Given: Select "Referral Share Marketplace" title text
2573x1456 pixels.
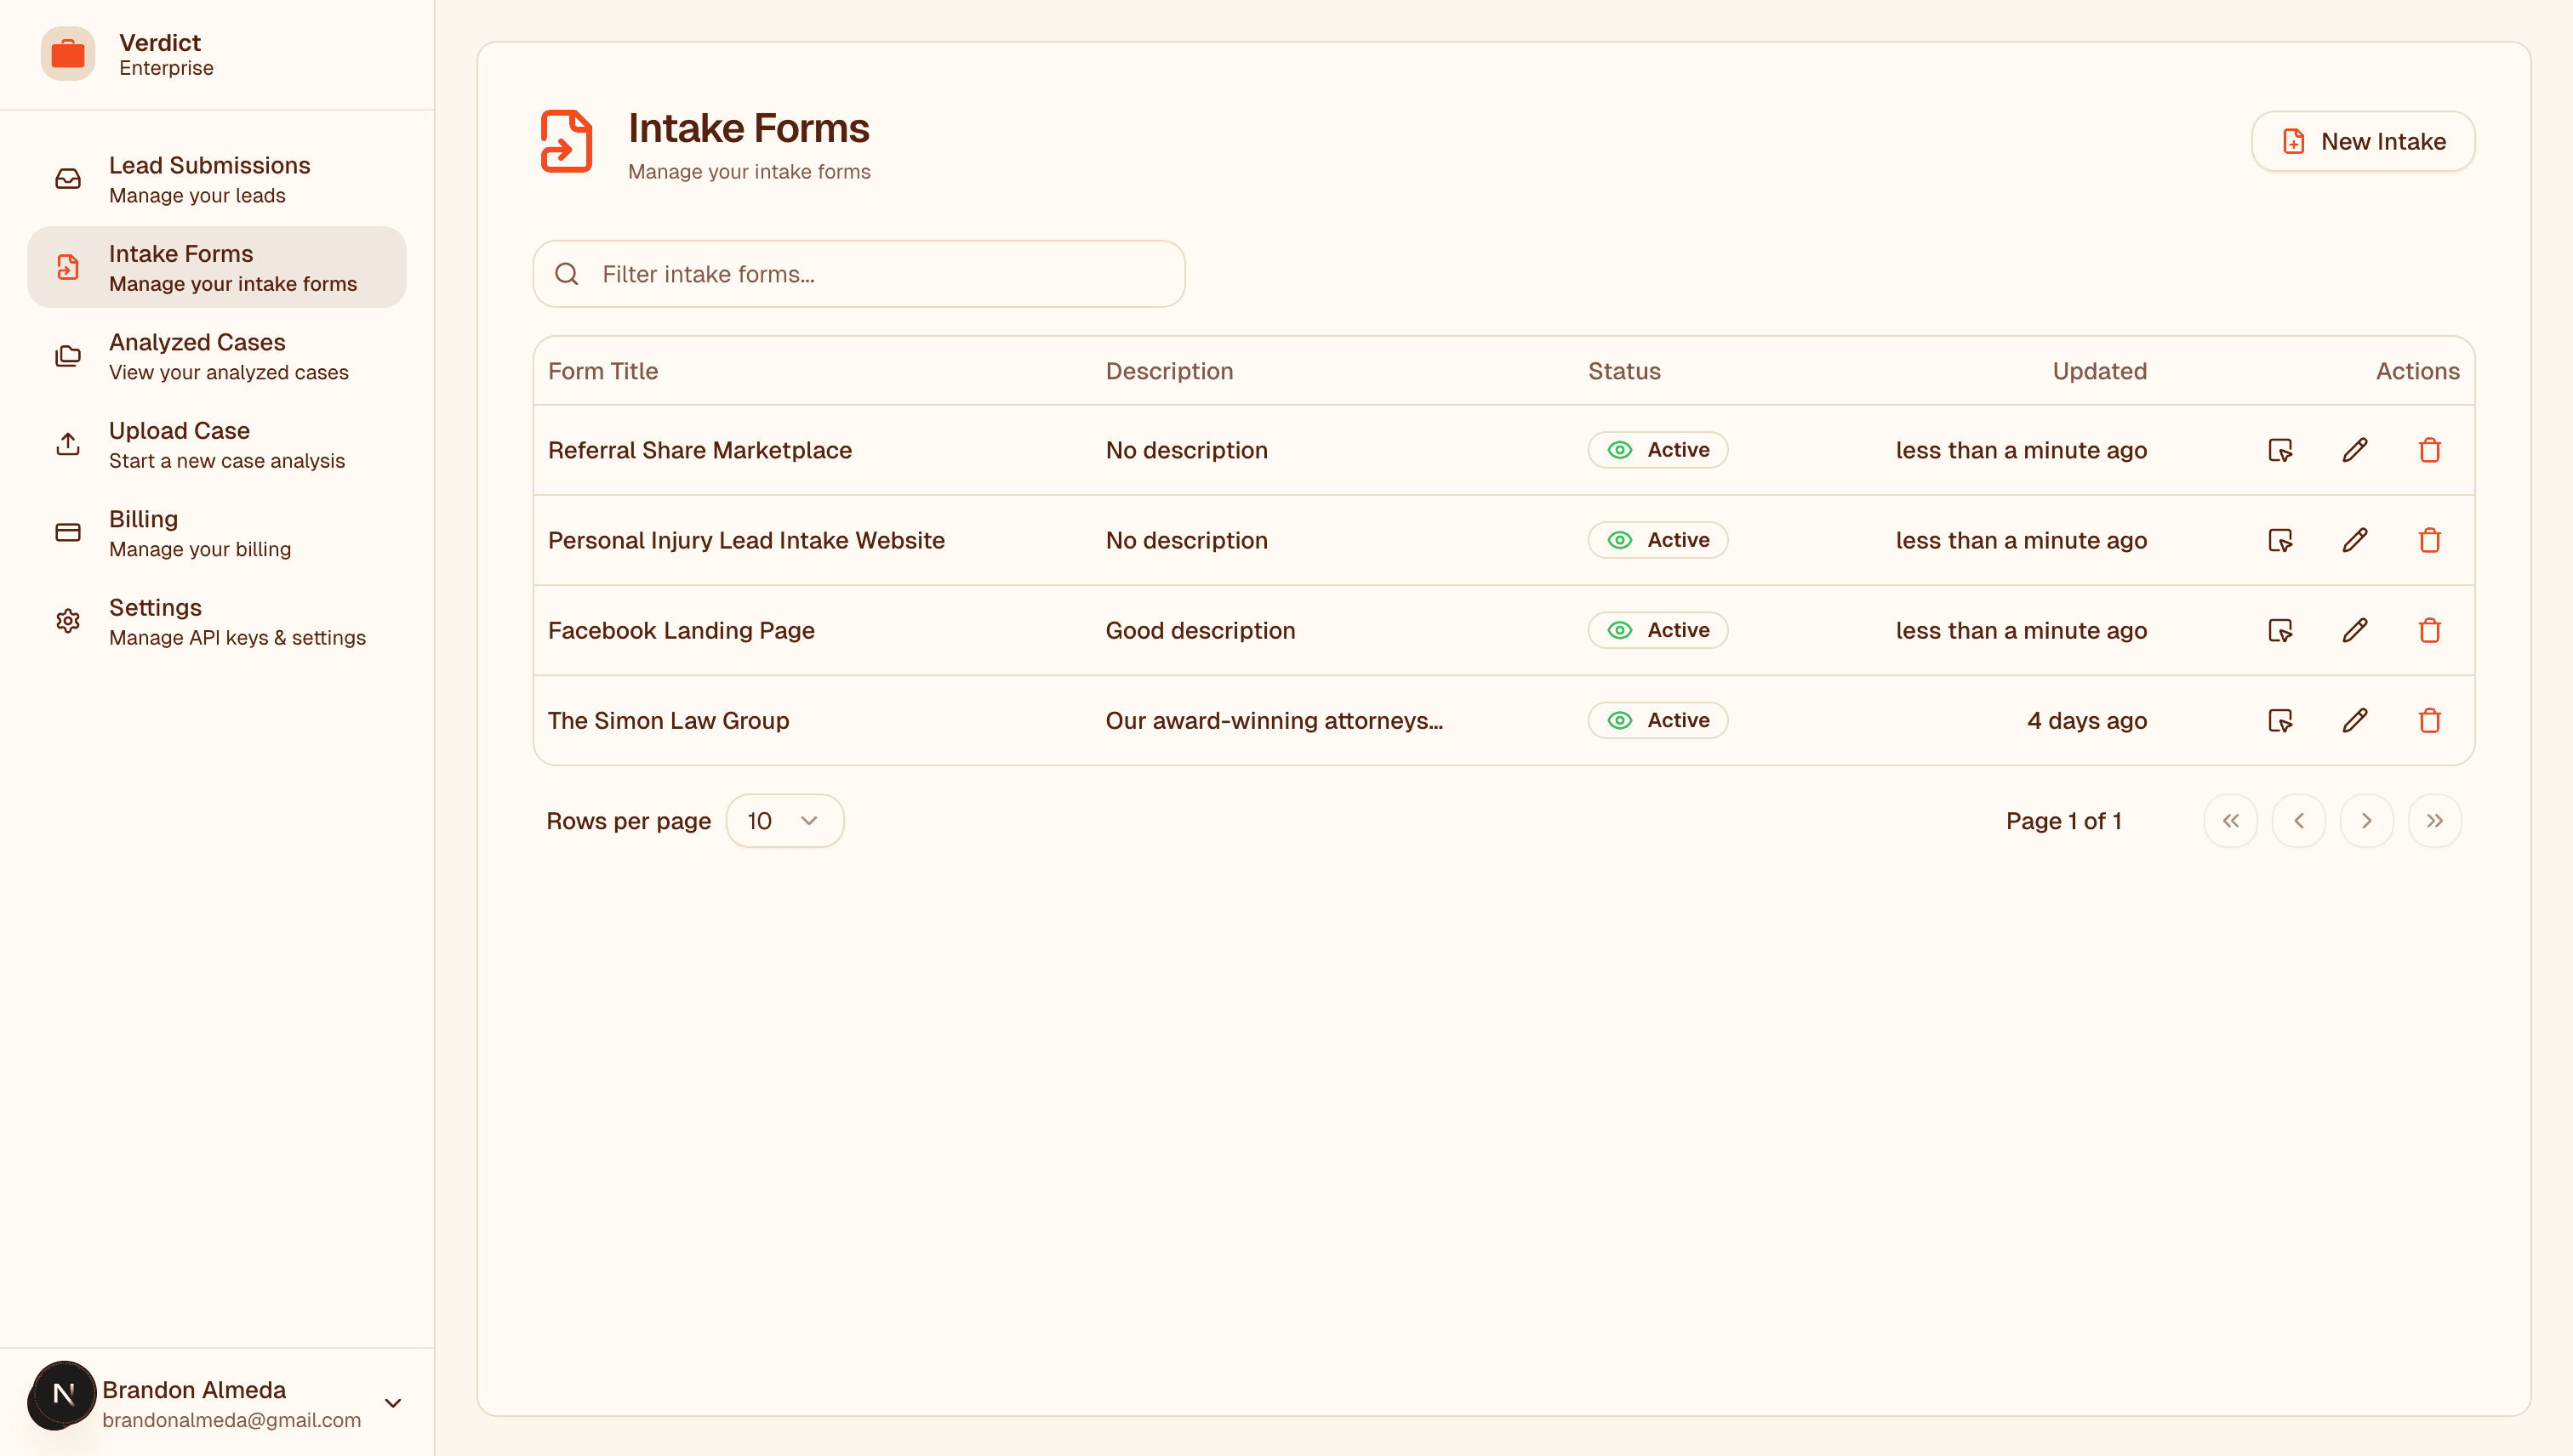Looking at the screenshot, I should (x=700, y=450).
